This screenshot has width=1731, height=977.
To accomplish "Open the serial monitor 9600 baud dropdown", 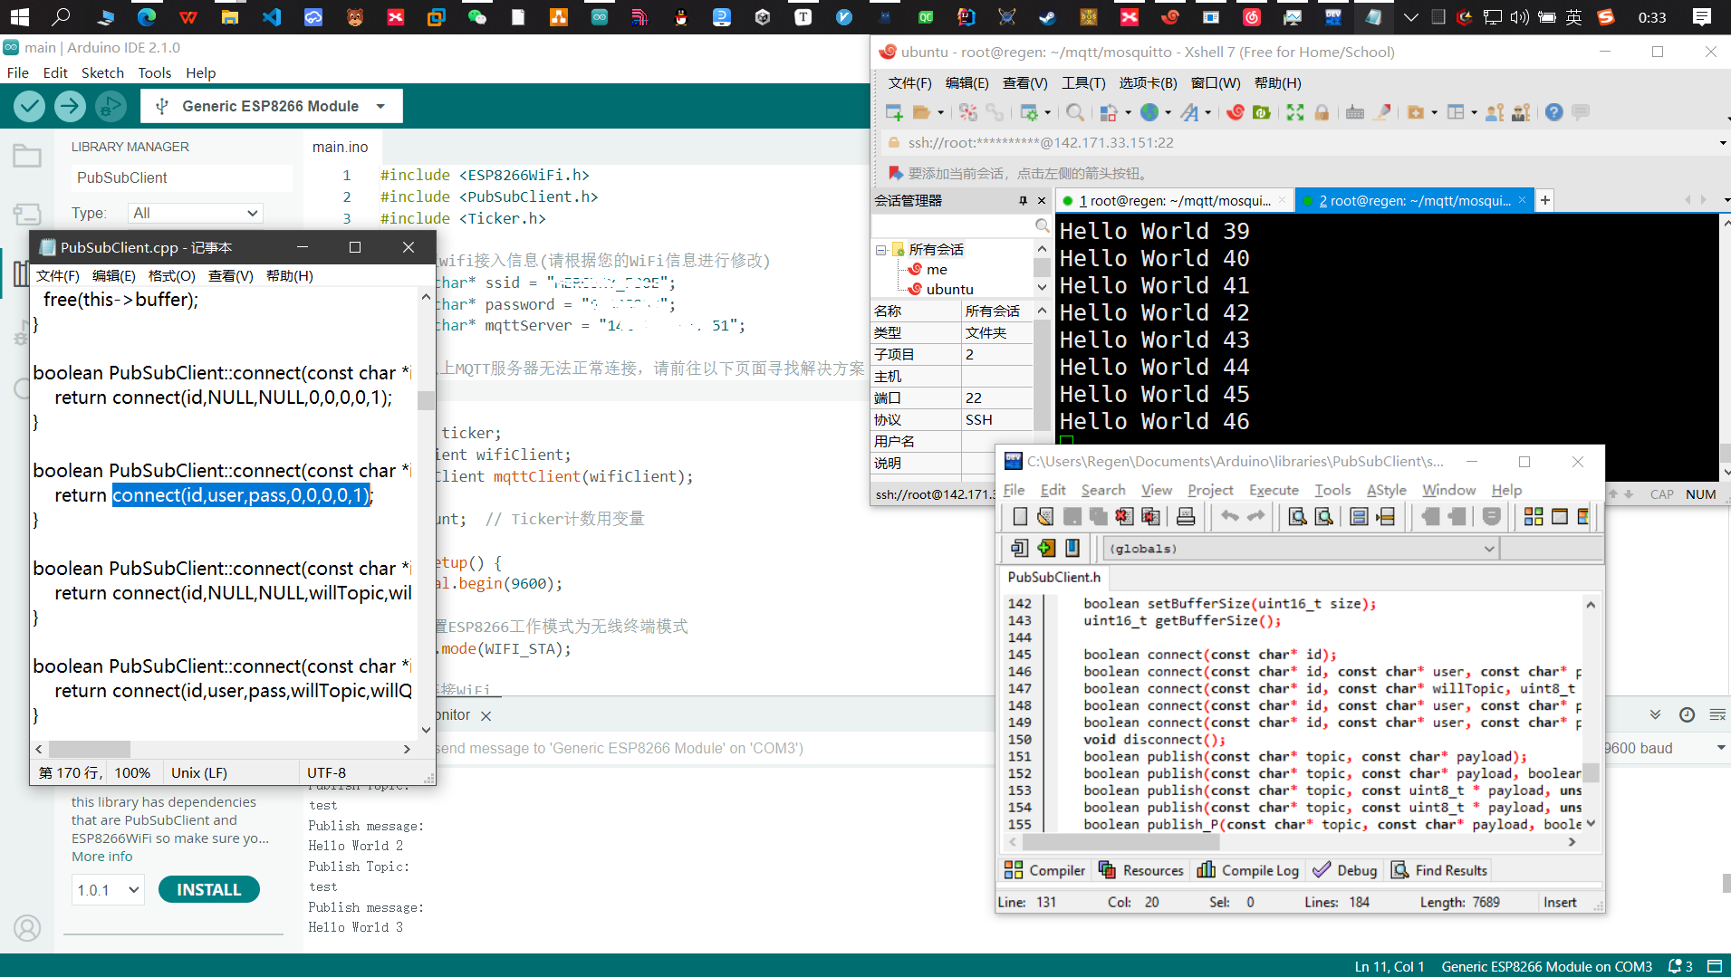I will 1665,749.
